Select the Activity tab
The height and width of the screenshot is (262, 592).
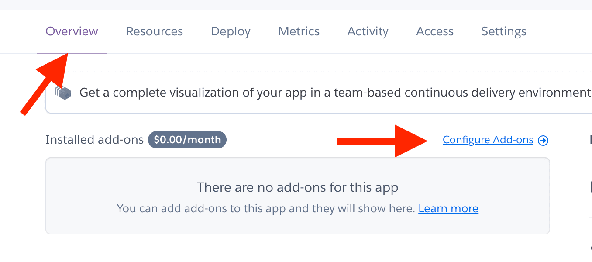tap(368, 31)
